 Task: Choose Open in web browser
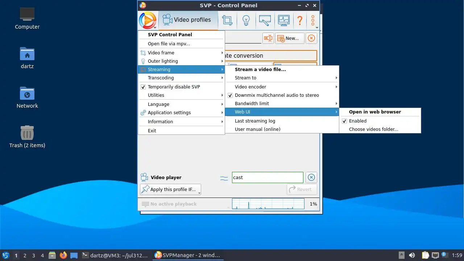380,112
